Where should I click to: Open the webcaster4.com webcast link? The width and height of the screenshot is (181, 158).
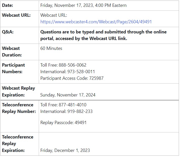point(96,22)
